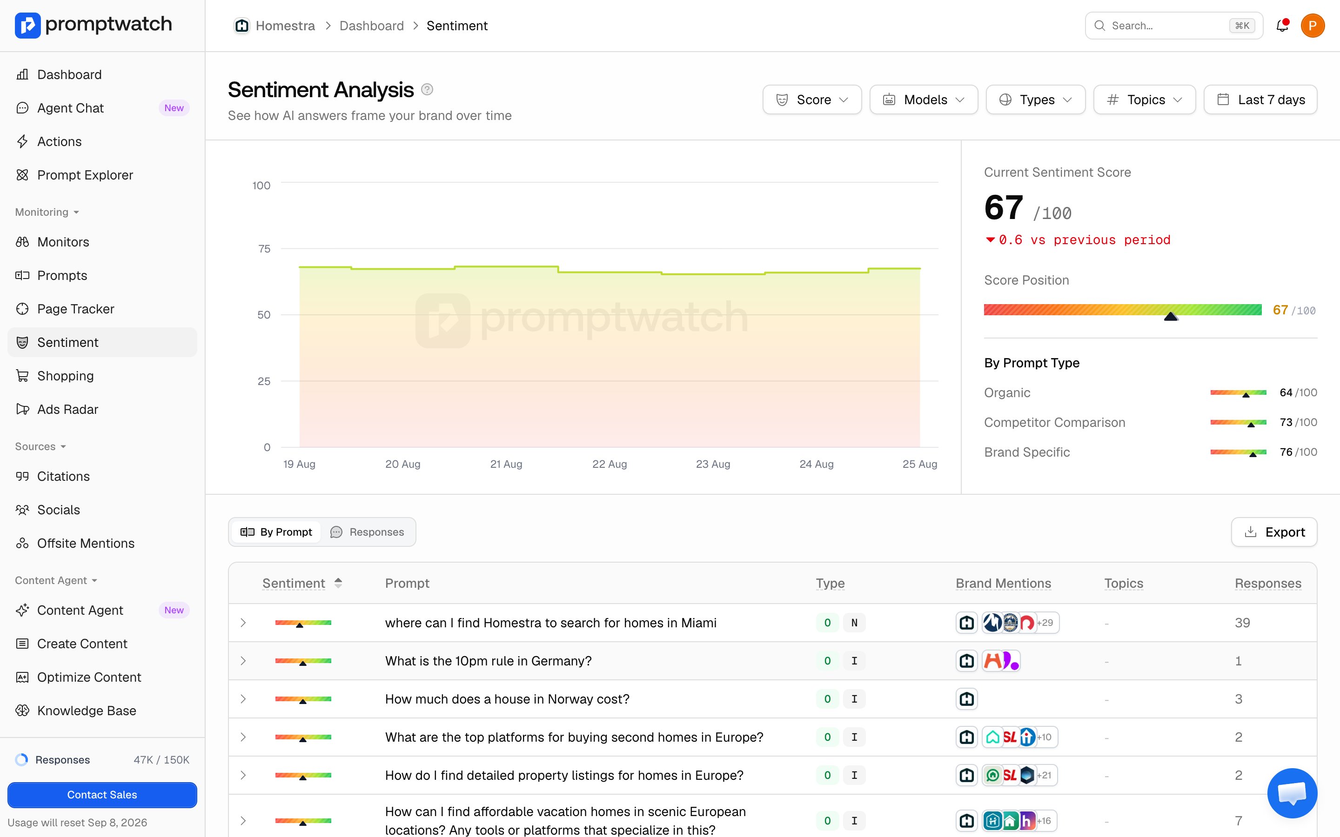Switch to the By Prompt tab

point(276,532)
